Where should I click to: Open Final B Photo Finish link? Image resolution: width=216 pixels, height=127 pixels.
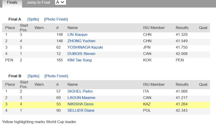tap(56, 76)
